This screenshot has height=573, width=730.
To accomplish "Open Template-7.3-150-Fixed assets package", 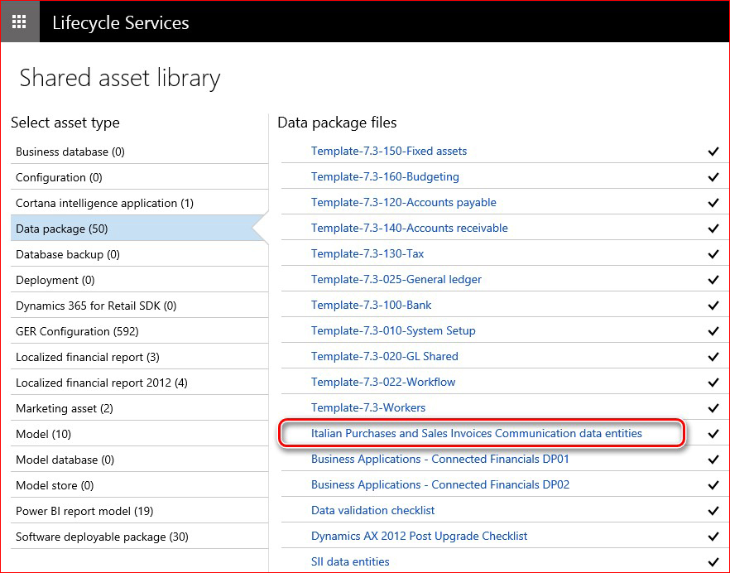I will pos(389,151).
